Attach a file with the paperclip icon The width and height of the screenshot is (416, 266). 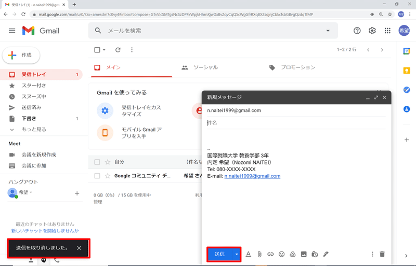[x=259, y=254]
